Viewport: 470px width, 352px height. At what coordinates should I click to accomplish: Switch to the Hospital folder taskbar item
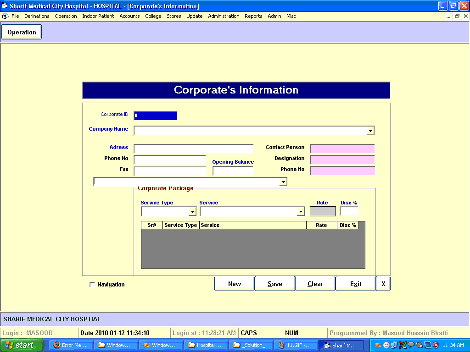pyautogui.click(x=206, y=345)
